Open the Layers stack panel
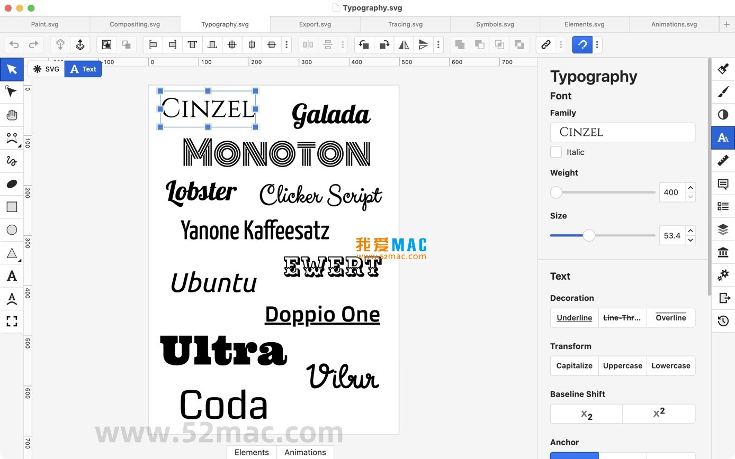 (723, 229)
